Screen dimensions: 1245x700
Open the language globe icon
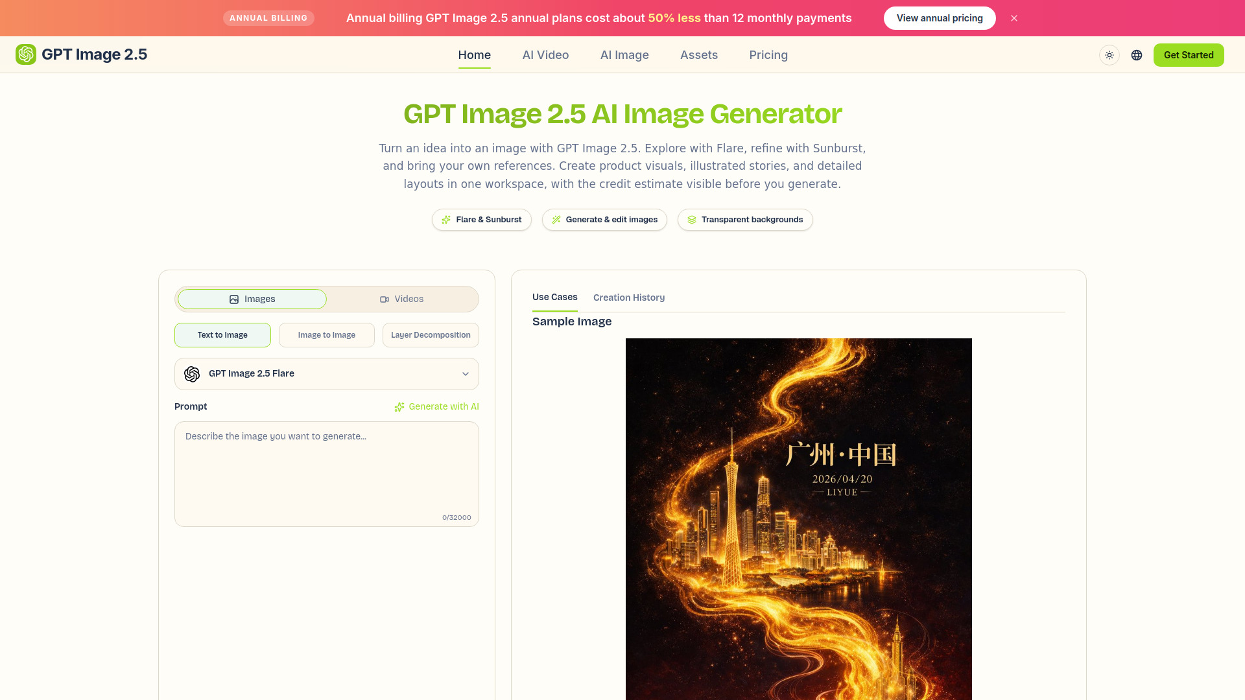tap(1137, 55)
